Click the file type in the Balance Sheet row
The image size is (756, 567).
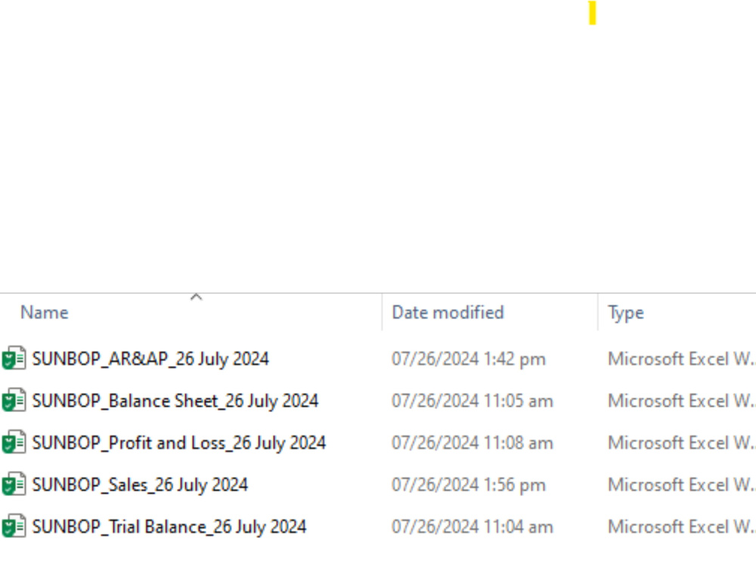(682, 401)
